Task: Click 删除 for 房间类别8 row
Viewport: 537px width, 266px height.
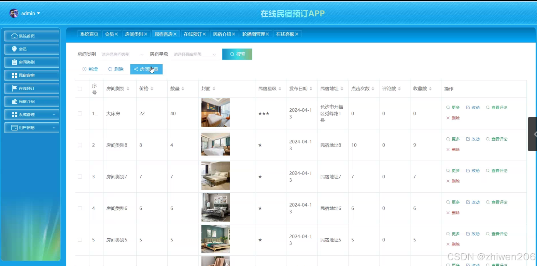Action: click(x=453, y=150)
